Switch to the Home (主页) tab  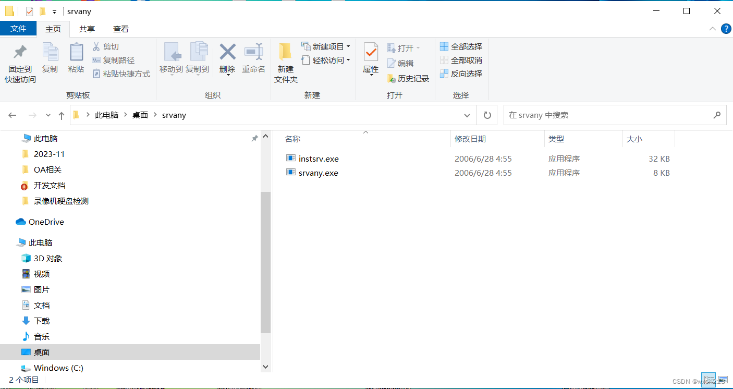(x=53, y=29)
